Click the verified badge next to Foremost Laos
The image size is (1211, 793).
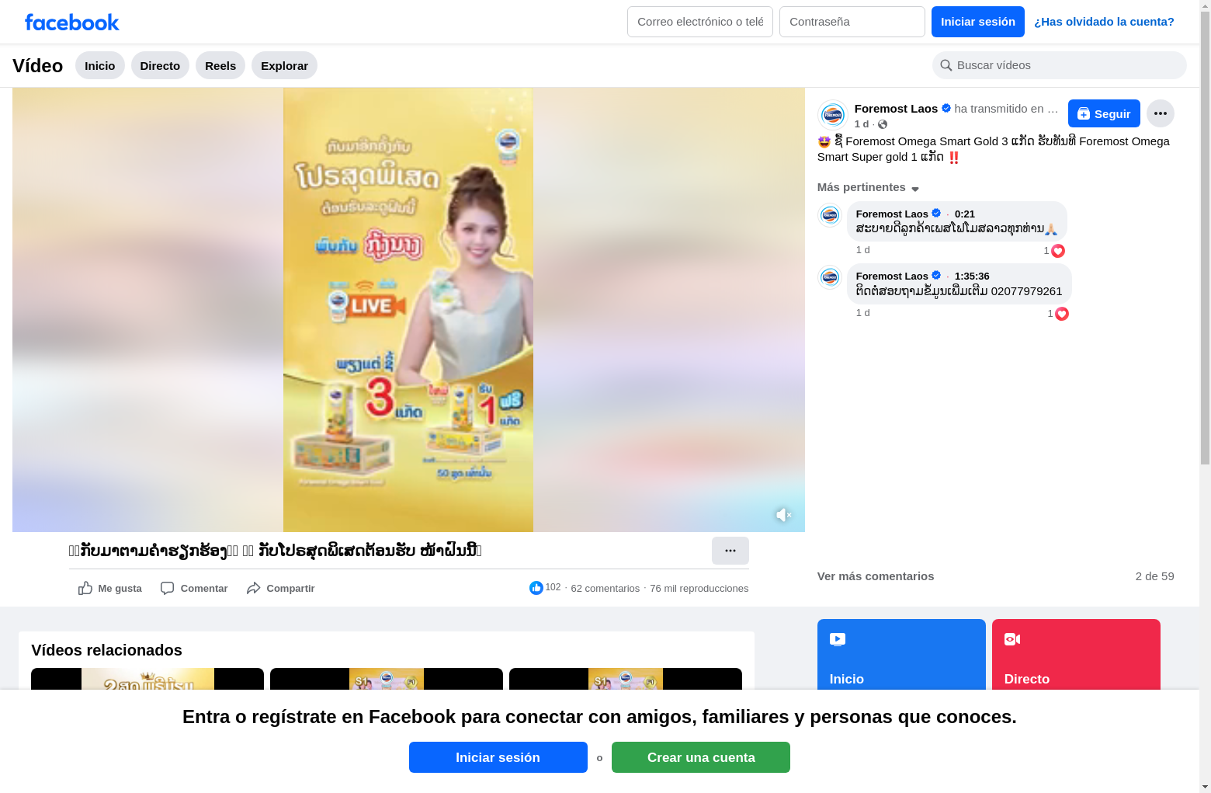[x=946, y=109]
